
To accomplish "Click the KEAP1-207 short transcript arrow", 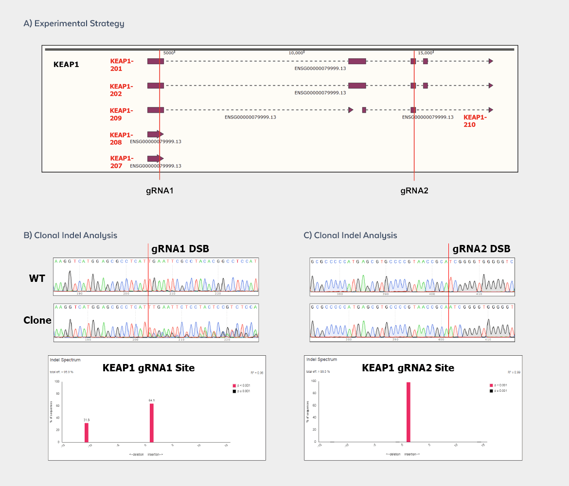I will pos(155,158).
